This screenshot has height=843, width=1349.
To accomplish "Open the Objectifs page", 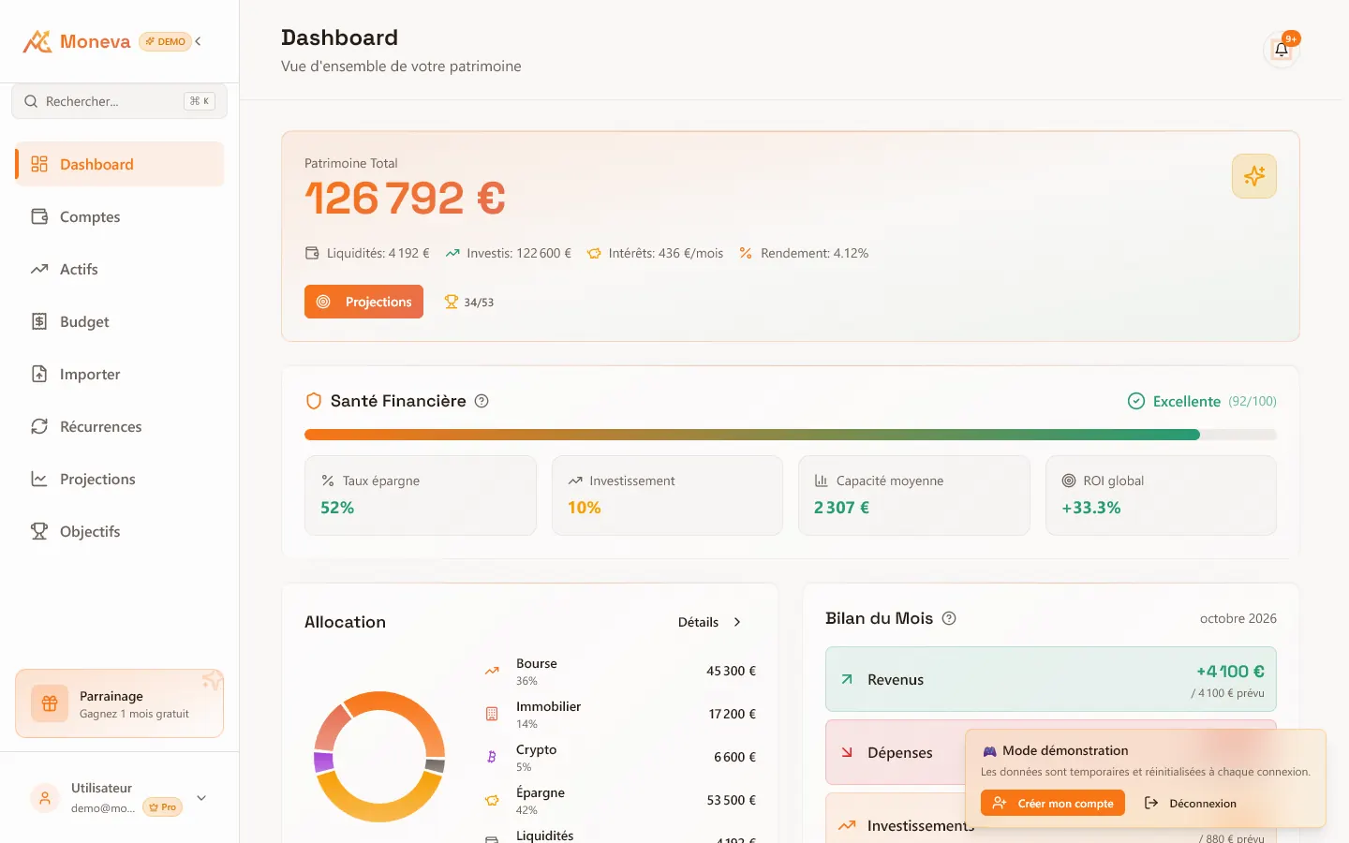I will pyautogui.click(x=120, y=531).
